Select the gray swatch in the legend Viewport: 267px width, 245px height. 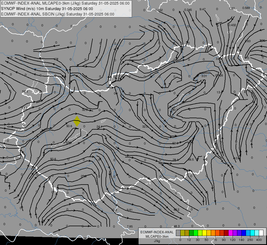click(178, 233)
